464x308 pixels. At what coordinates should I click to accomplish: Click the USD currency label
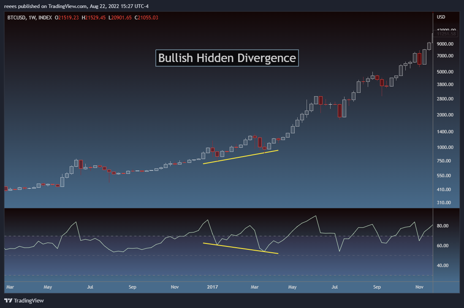pos(441,17)
